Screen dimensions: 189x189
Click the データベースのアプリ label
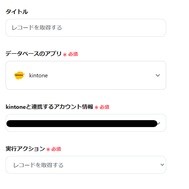tap(33, 54)
